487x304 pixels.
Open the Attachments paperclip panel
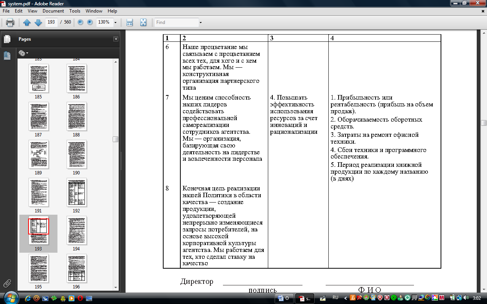6,283
